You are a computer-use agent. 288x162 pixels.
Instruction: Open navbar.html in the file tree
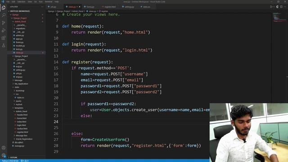[22, 129]
